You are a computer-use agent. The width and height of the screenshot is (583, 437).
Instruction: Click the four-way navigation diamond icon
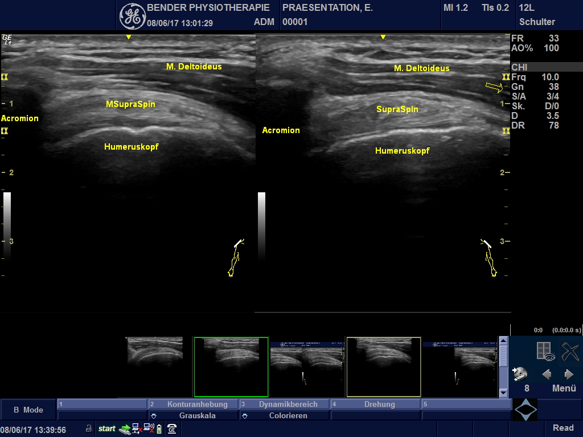point(525,410)
